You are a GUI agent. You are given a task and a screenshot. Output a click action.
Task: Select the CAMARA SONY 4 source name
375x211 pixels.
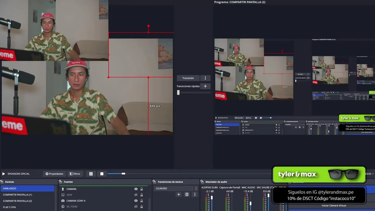pos(76,201)
